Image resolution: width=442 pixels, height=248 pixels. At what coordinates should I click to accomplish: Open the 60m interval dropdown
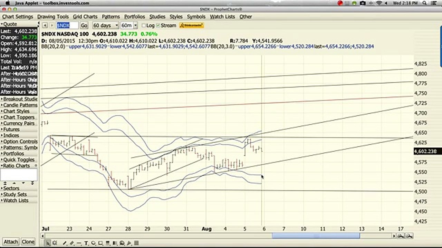coord(129,25)
